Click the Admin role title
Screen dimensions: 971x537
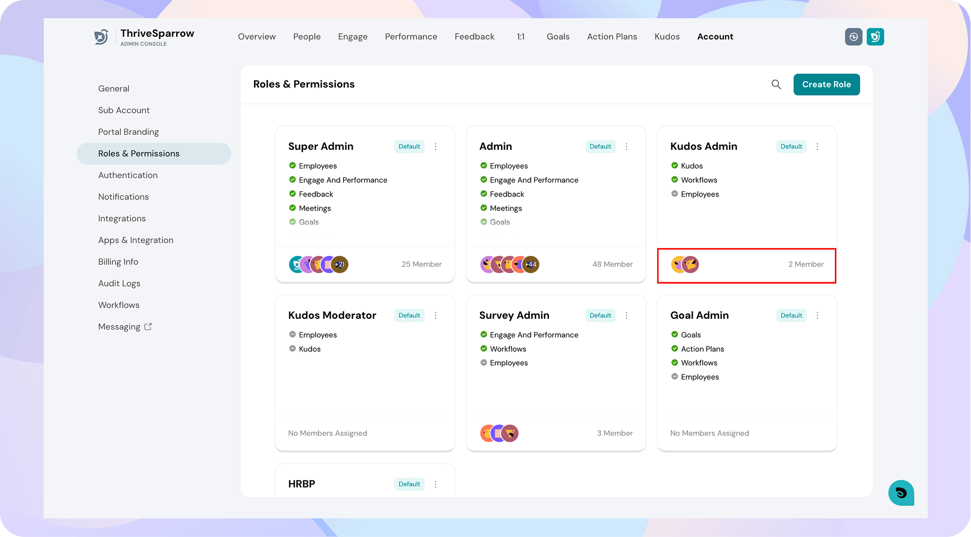pos(496,146)
